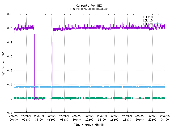Click the y-axis tick value 0.3
170x127 pixels.
click(10, 56)
